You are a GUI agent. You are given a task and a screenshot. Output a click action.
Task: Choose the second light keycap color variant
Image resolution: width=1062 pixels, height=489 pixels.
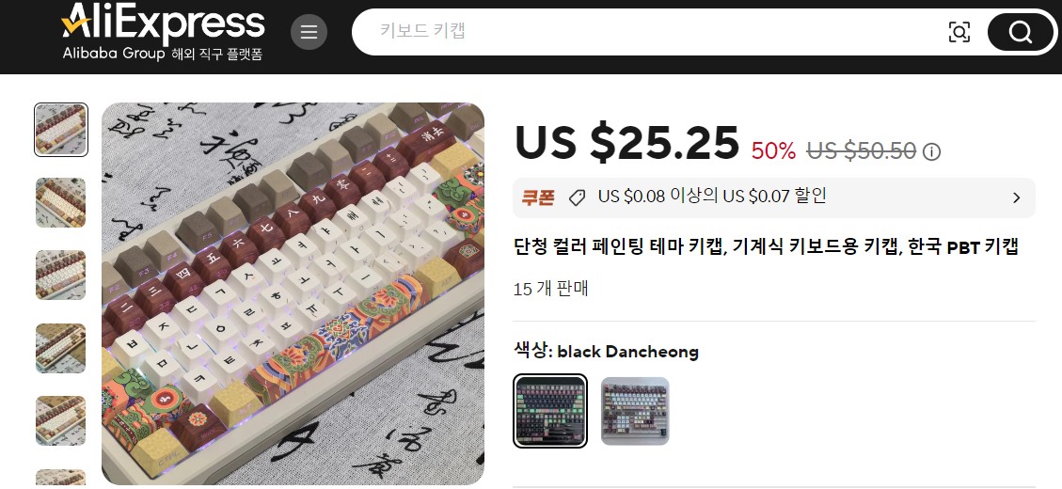[635, 411]
